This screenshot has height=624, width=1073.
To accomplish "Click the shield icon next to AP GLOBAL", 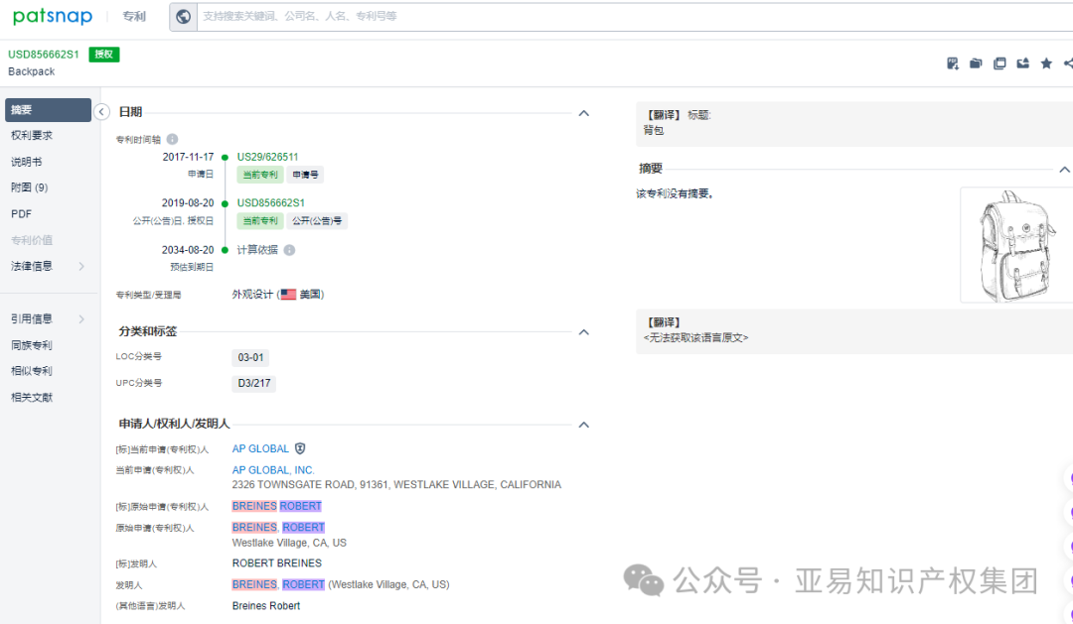I will pos(301,448).
